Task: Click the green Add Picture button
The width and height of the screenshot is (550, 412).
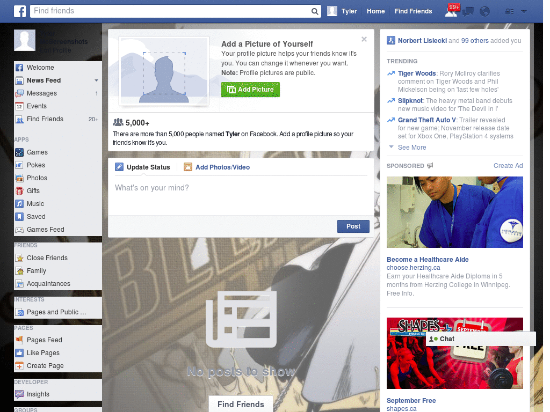Action: [250, 90]
